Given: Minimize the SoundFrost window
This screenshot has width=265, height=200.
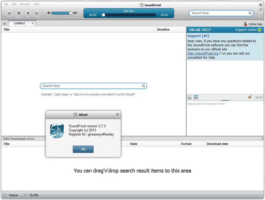Looking at the screenshot, I should coord(261,15).
